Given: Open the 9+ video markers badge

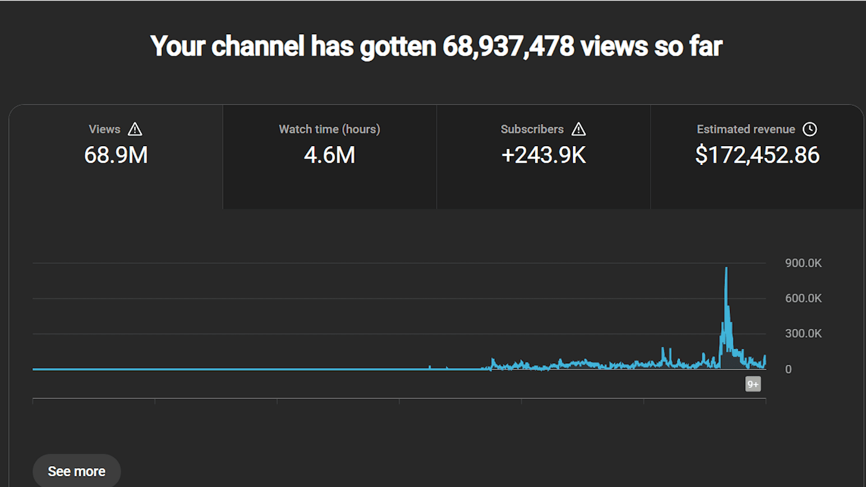Looking at the screenshot, I should point(753,384).
